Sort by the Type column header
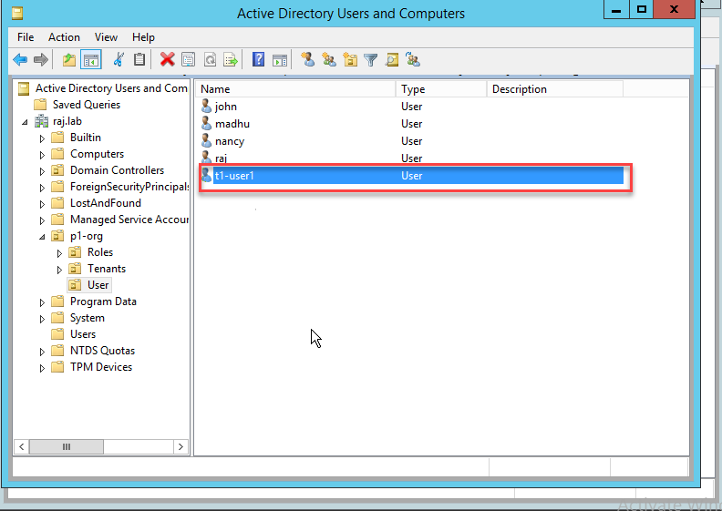722x511 pixels. [x=441, y=89]
